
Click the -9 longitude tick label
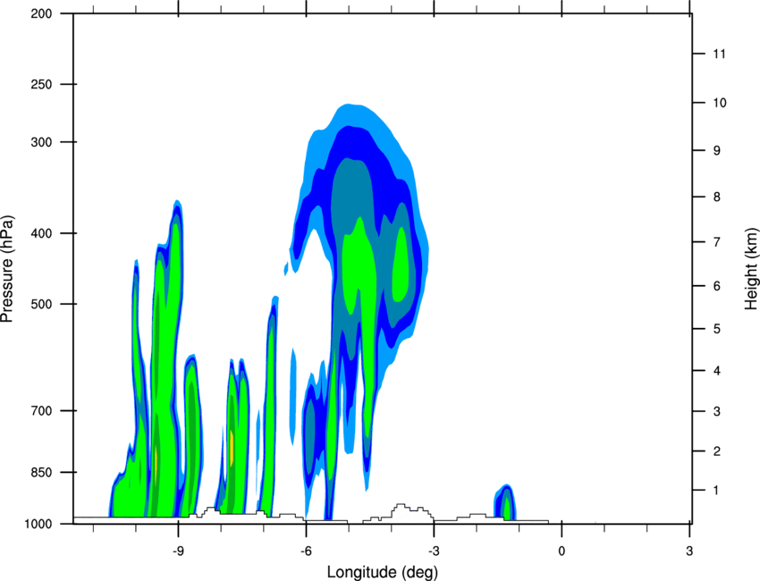[x=178, y=552]
